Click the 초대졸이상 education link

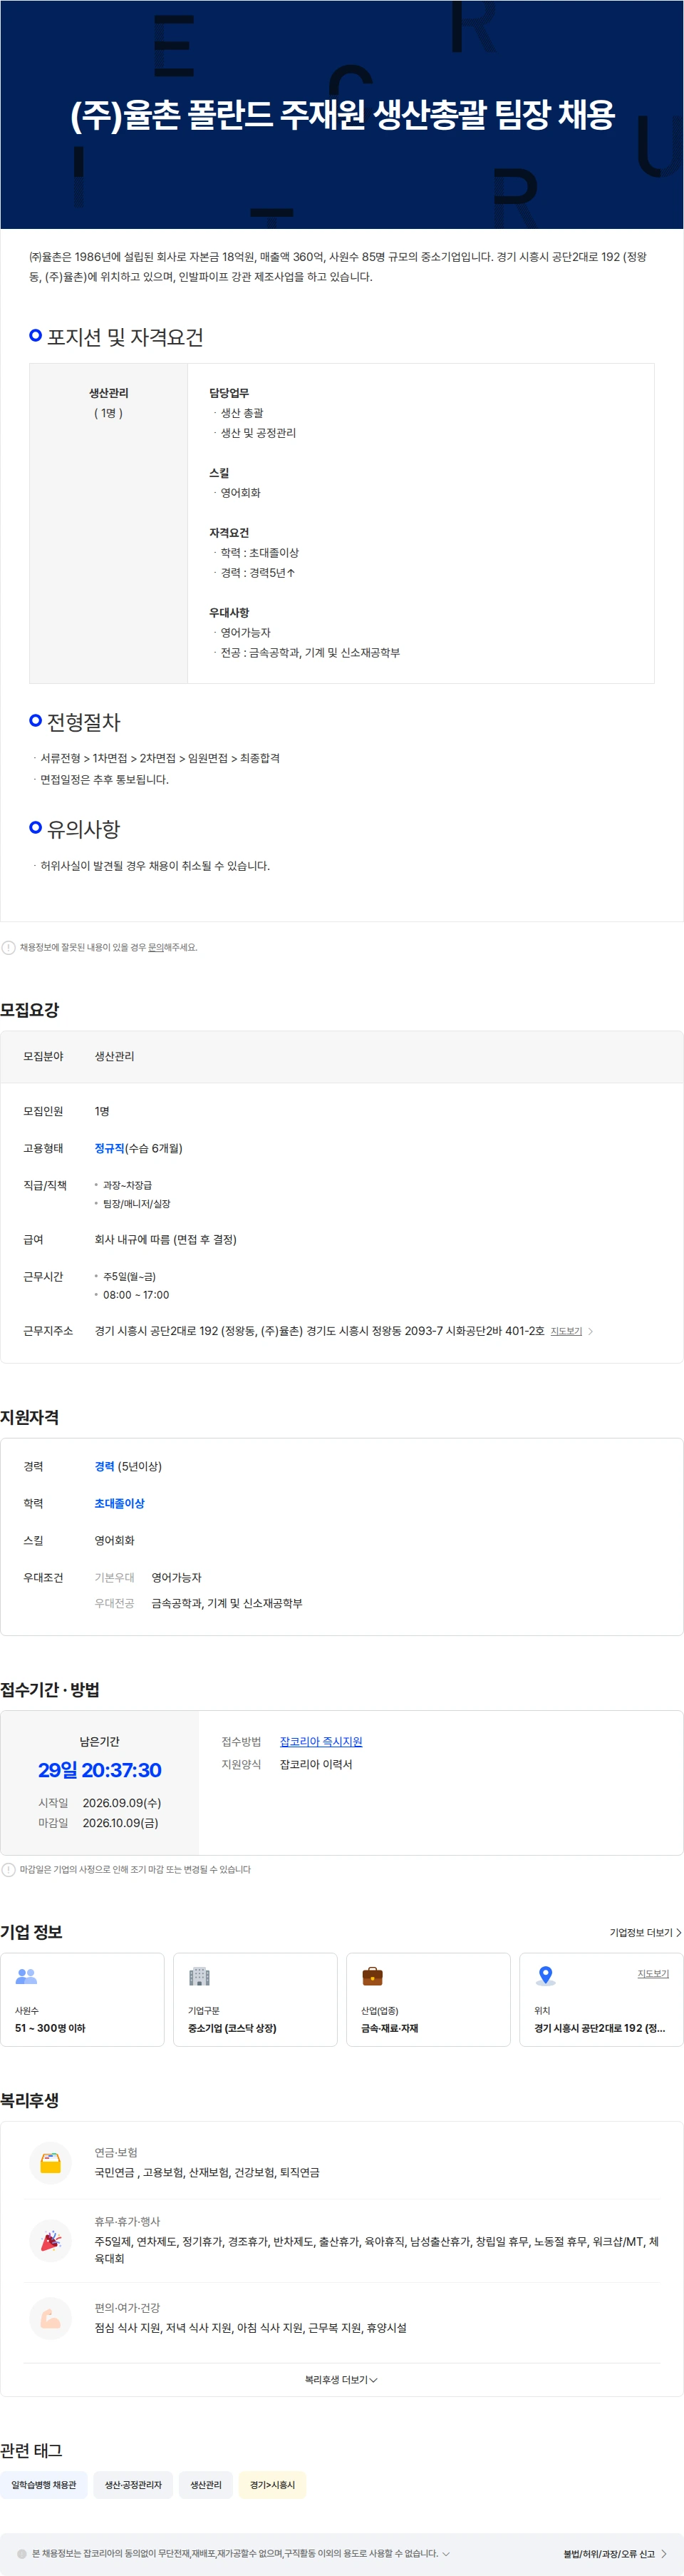119,1503
